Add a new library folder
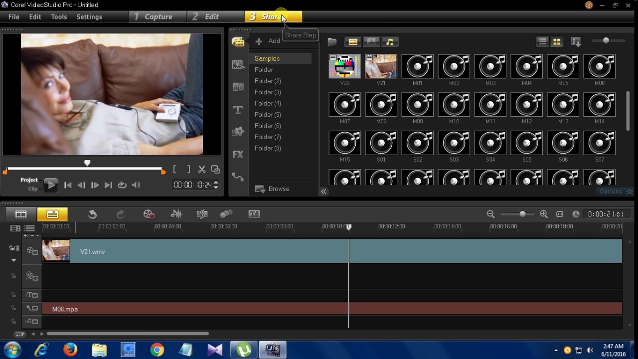 tap(268, 41)
